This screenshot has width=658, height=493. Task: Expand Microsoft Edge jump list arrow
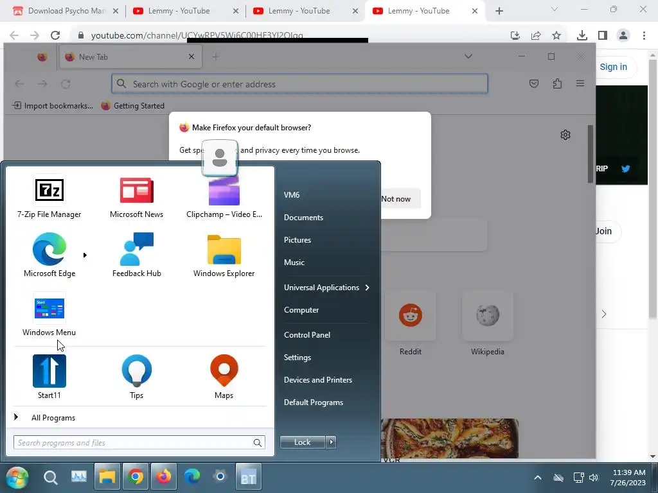point(85,255)
